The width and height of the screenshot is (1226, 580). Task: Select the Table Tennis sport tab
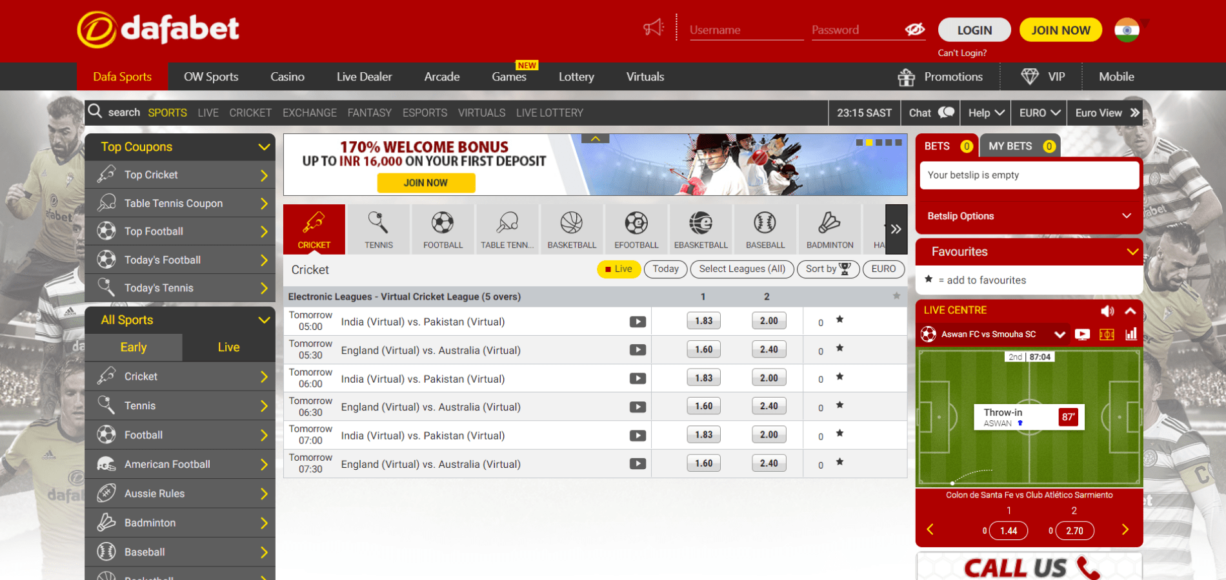click(508, 229)
